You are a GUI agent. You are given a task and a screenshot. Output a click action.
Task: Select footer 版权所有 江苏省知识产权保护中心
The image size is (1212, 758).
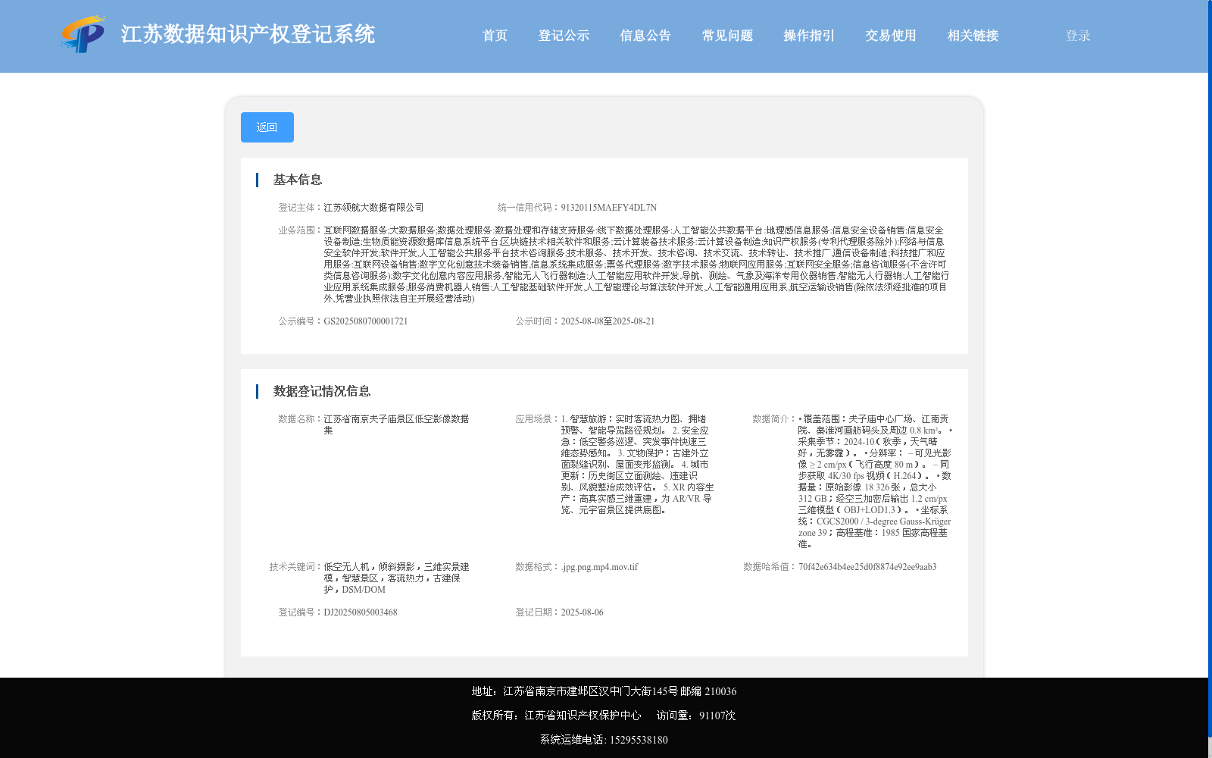click(556, 716)
